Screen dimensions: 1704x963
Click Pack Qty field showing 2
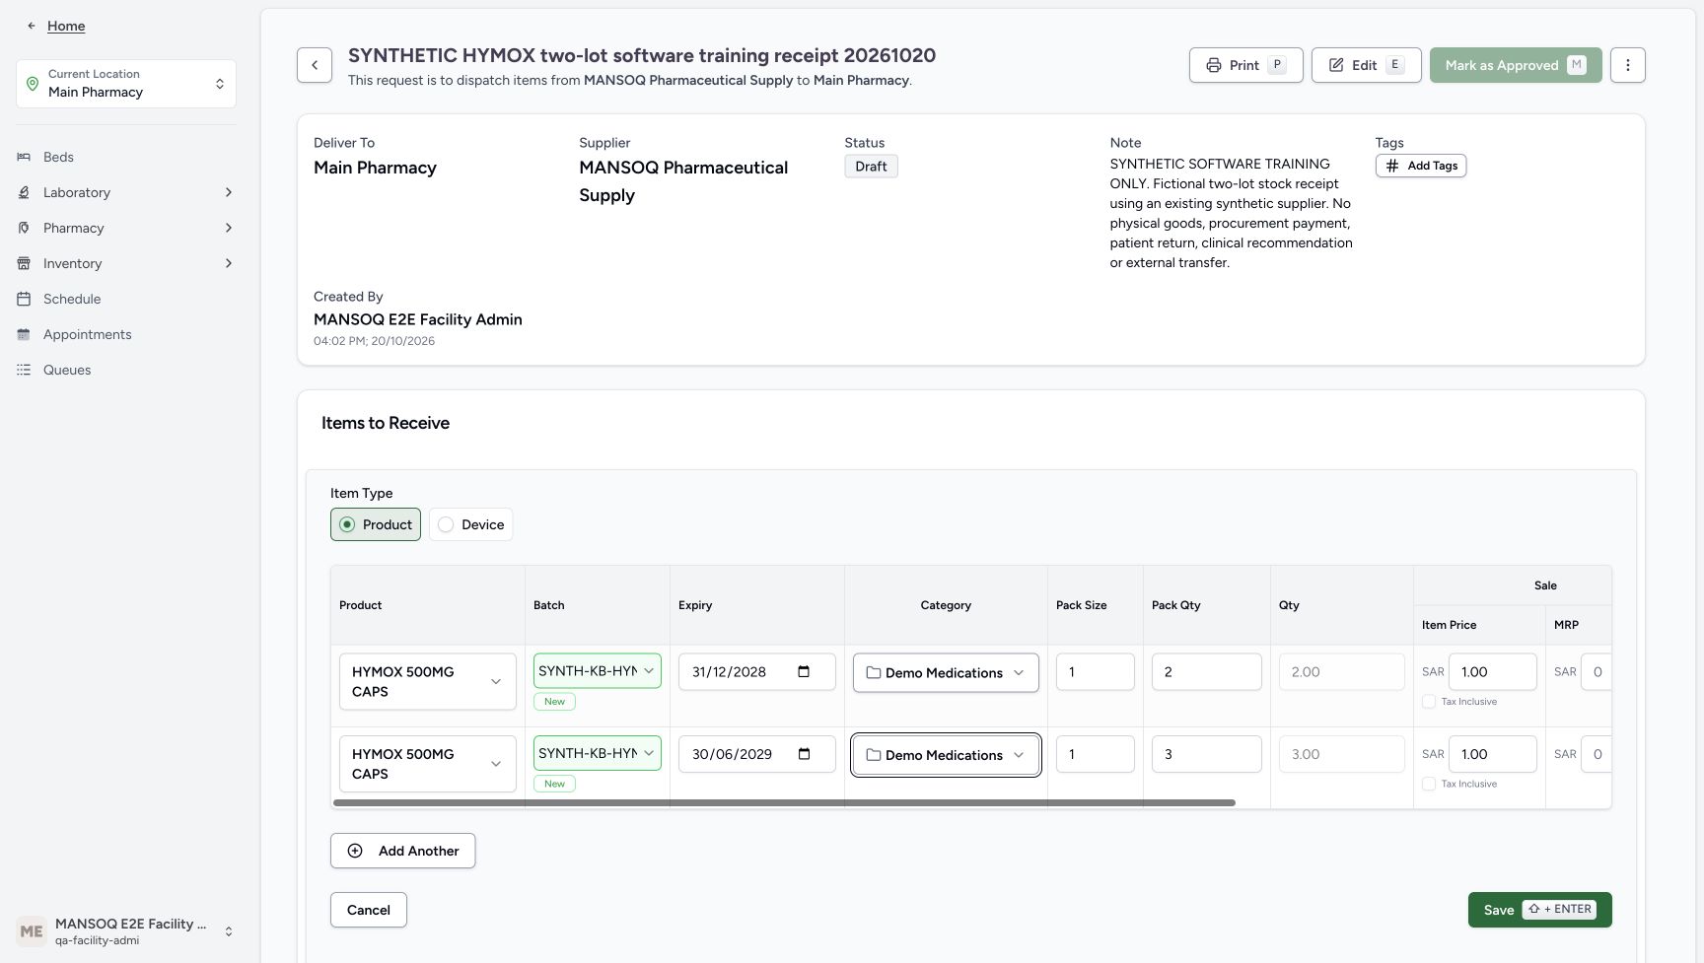tap(1207, 671)
